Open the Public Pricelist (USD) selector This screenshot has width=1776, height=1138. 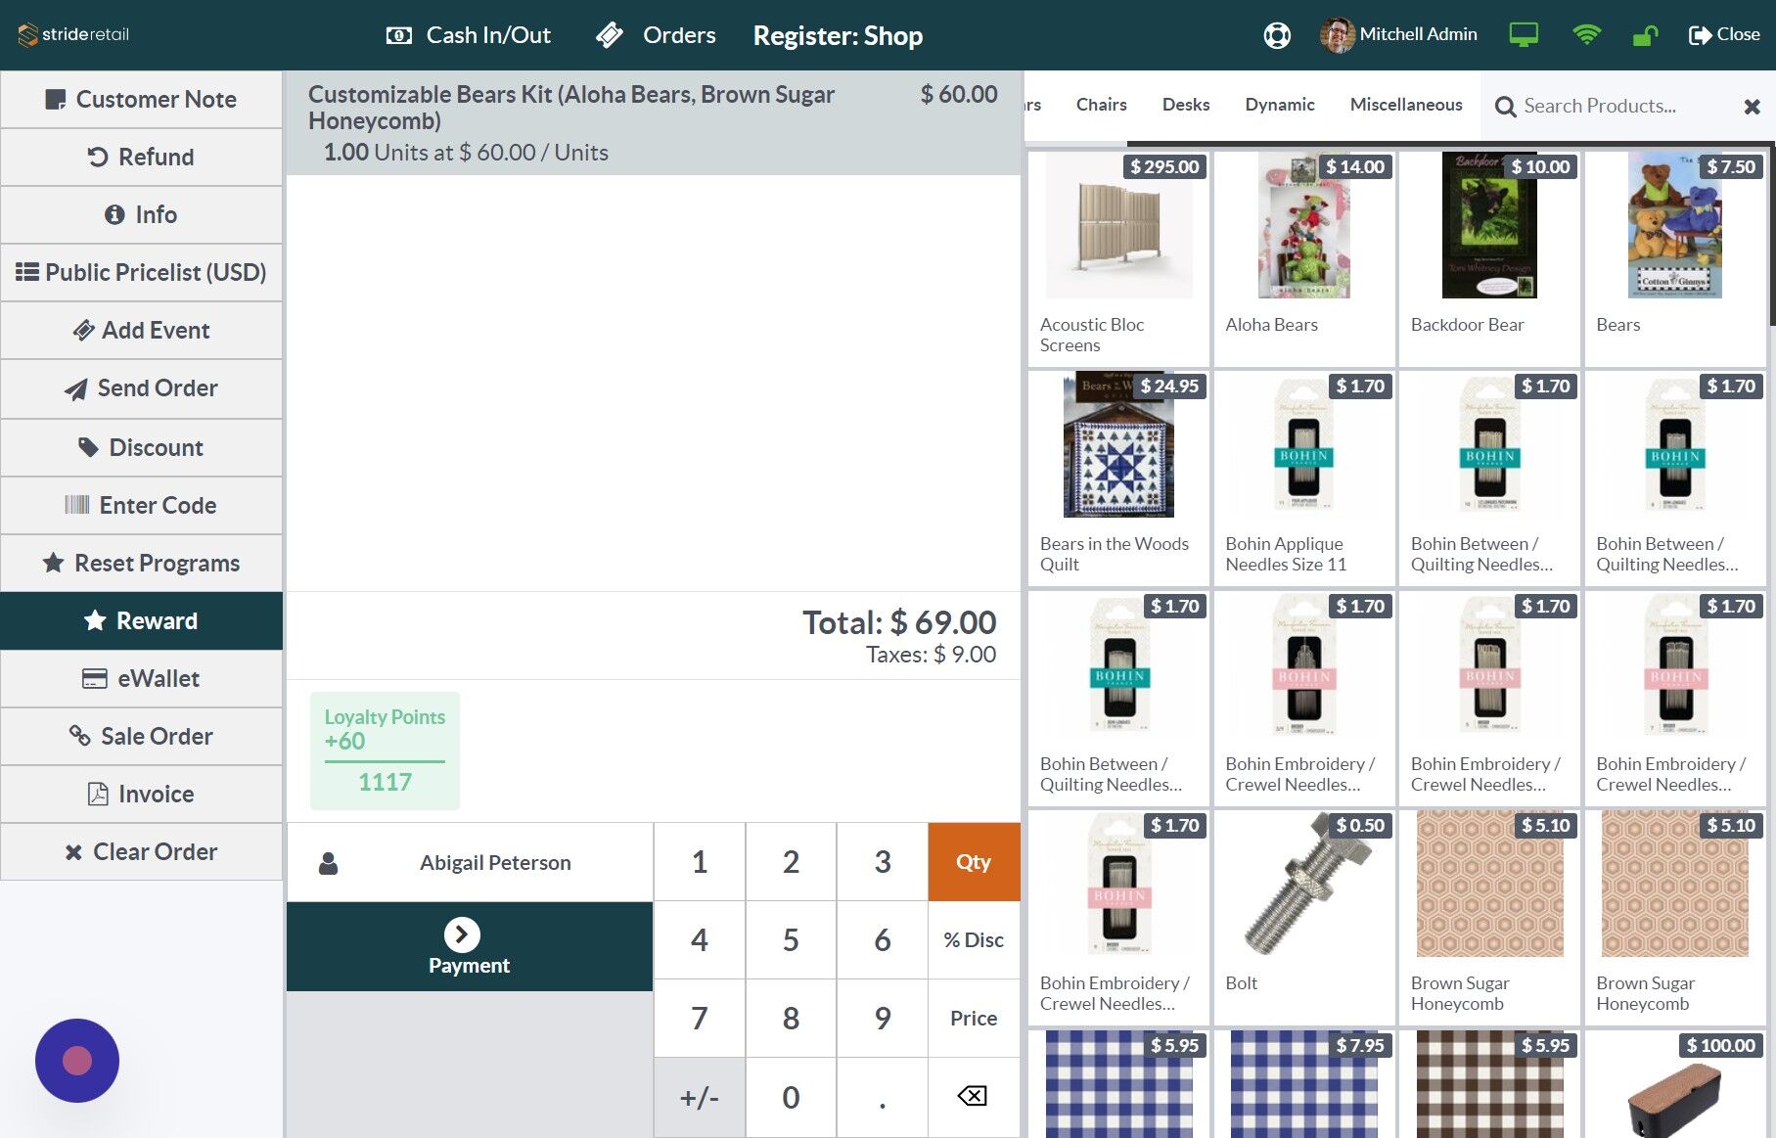tap(141, 272)
